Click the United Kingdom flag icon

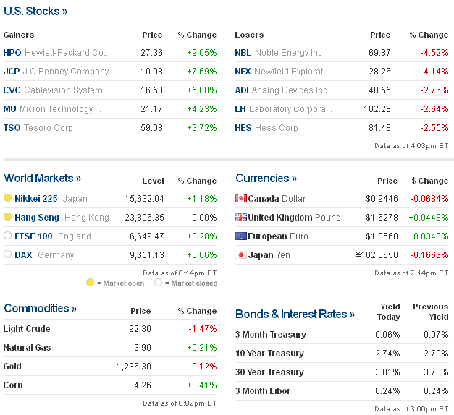241,218
